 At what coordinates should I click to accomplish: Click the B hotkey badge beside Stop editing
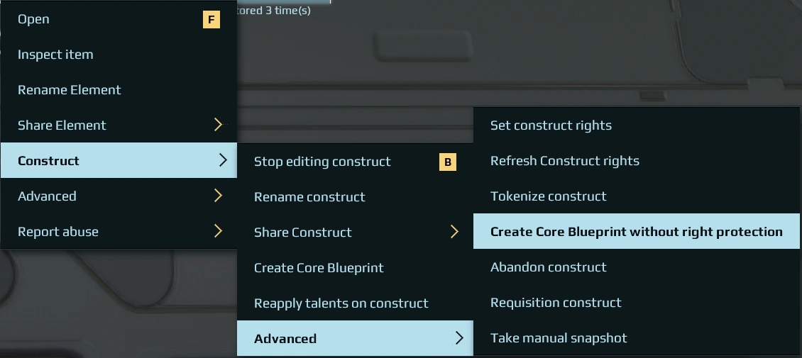click(447, 162)
